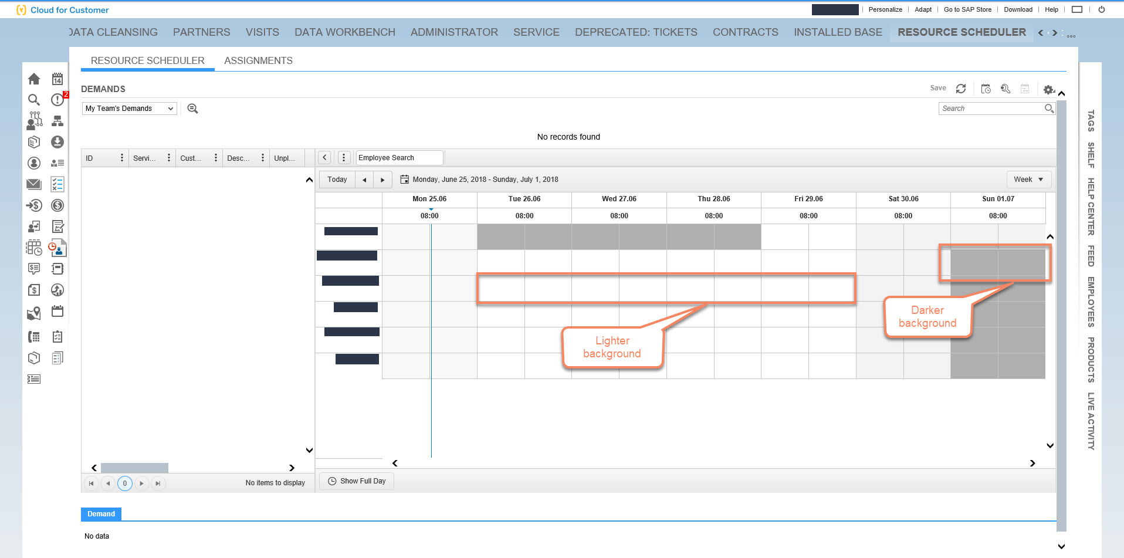Open the Employees side panel tab
This screenshot has width=1124, height=558.
point(1091,302)
